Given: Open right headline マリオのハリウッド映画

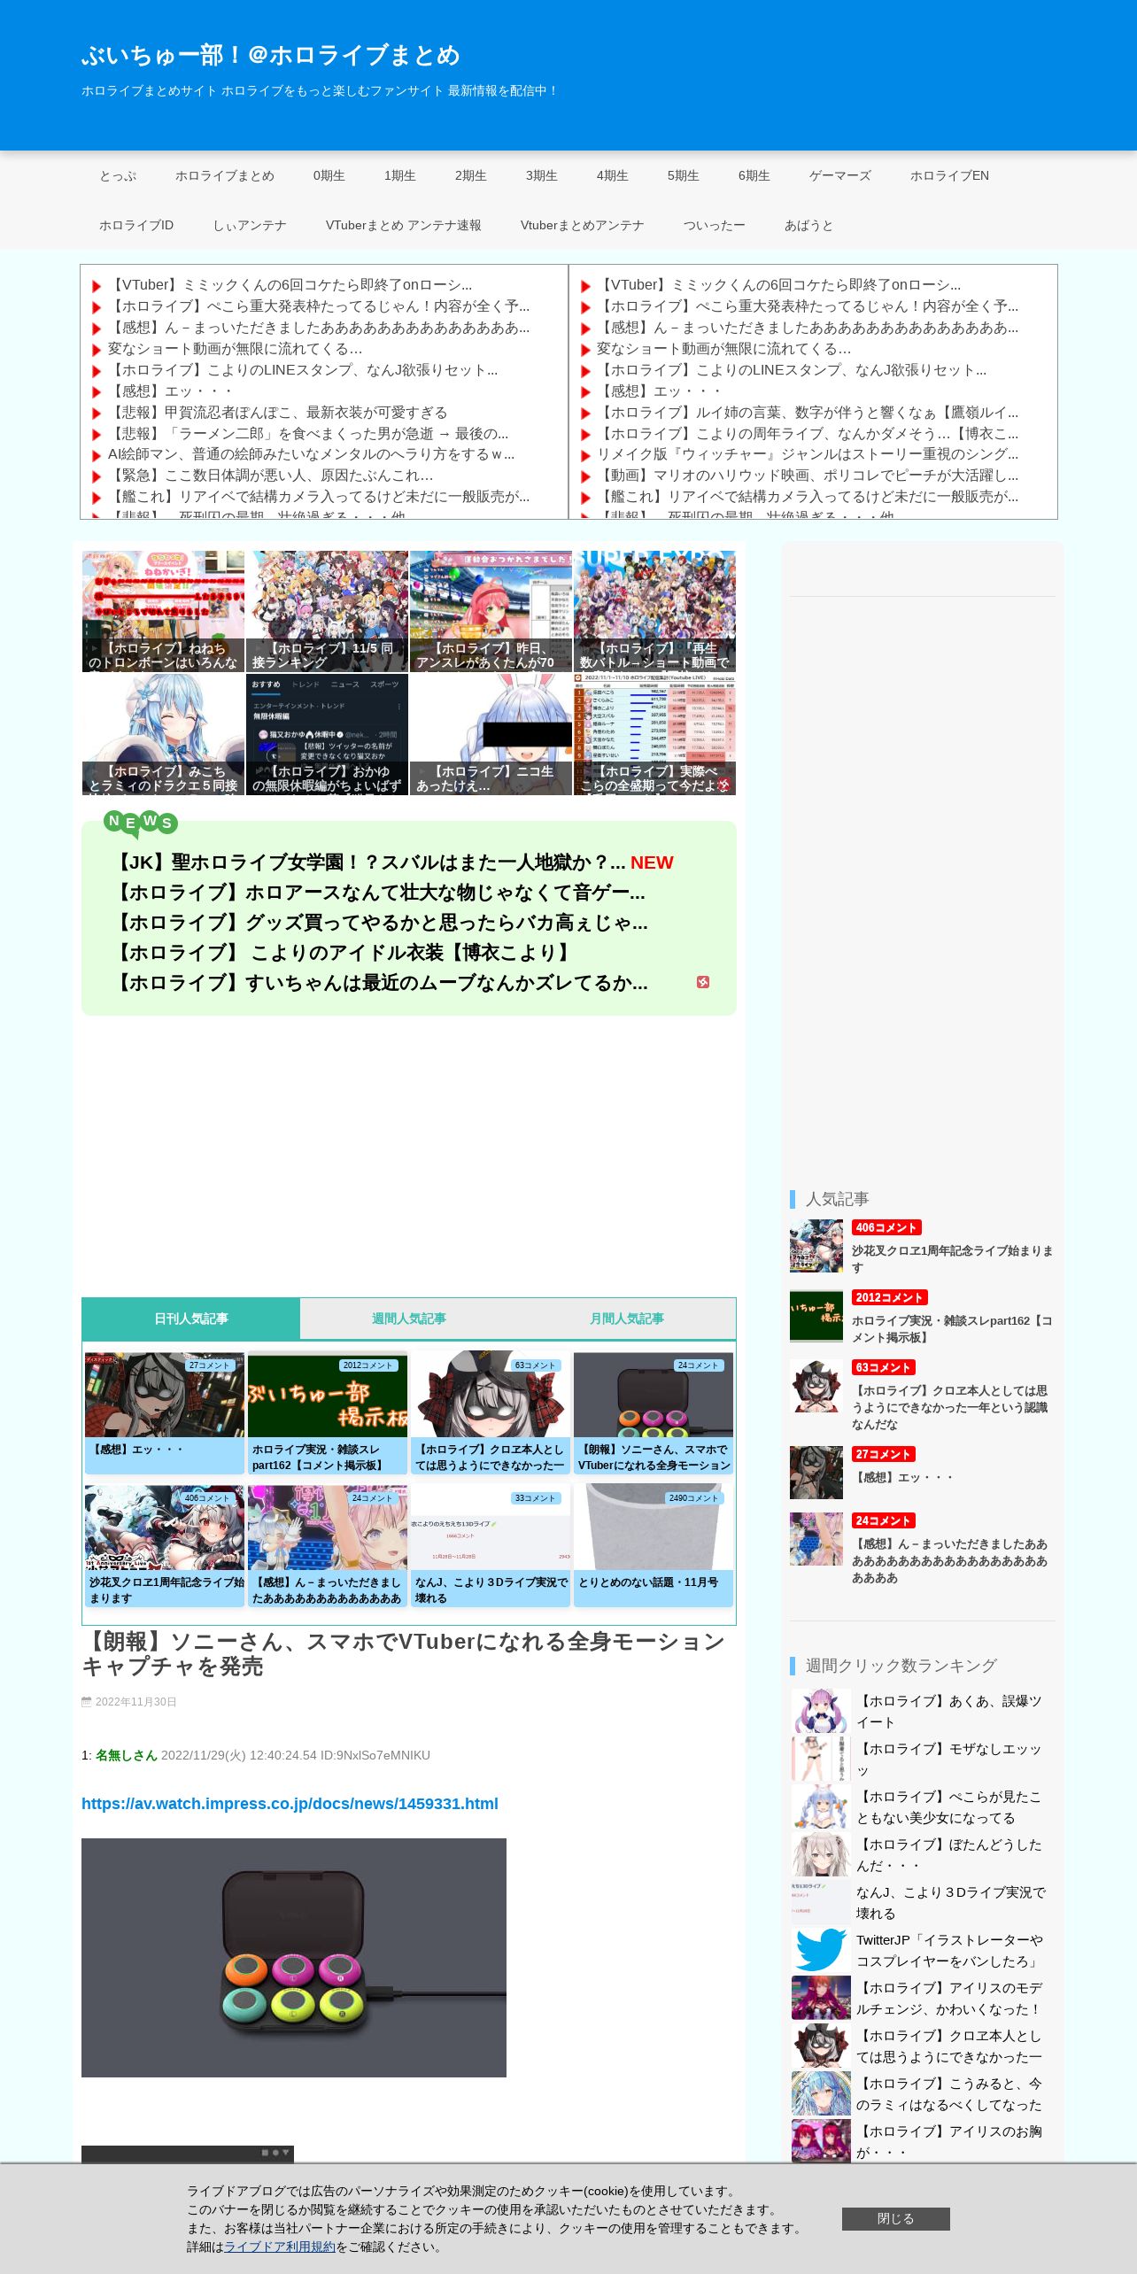Looking at the screenshot, I should (808, 476).
